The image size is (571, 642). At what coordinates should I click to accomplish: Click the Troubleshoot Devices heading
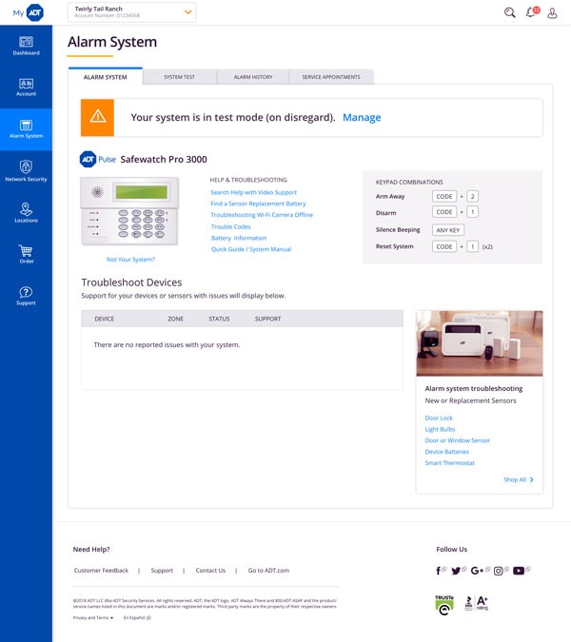click(131, 282)
